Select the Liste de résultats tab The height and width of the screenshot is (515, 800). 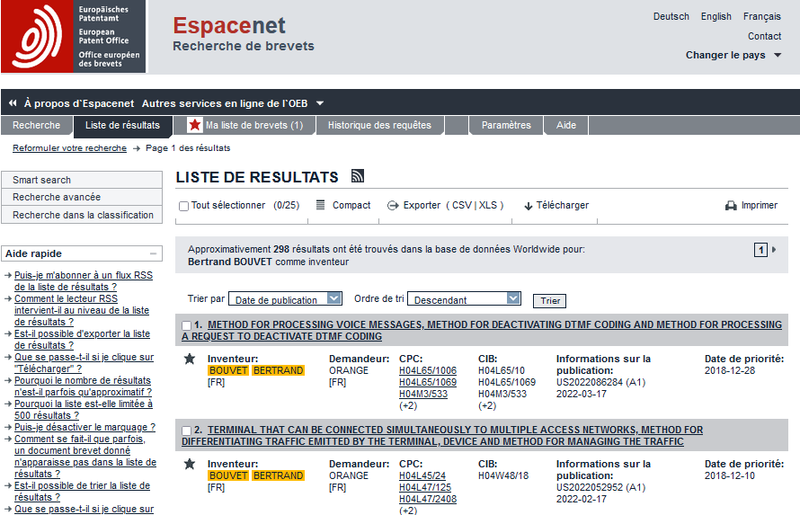click(x=122, y=126)
